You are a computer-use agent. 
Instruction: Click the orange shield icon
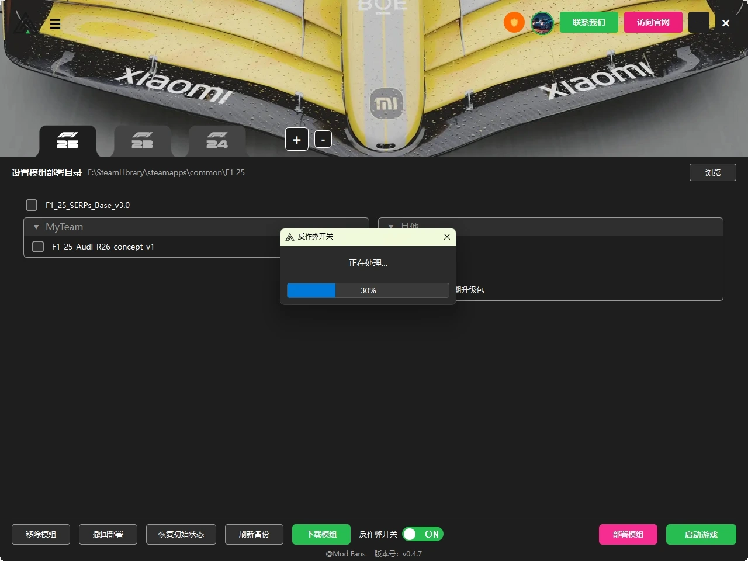click(x=514, y=23)
